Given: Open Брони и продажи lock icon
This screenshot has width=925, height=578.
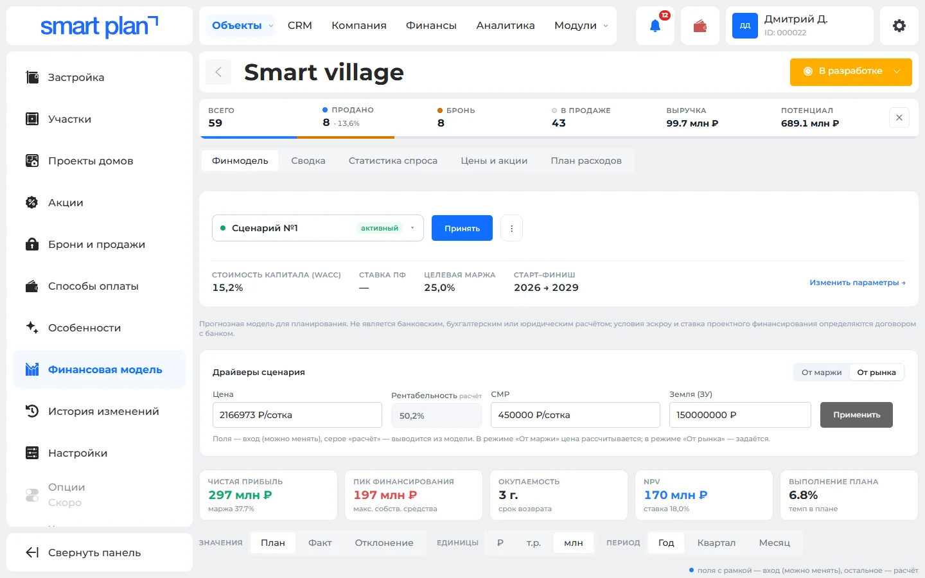Looking at the screenshot, I should click(x=32, y=245).
